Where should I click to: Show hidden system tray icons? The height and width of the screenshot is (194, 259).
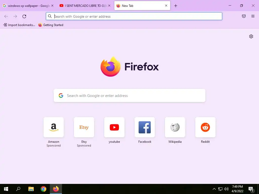pyautogui.click(x=214, y=189)
